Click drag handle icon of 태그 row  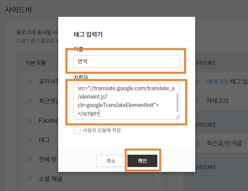click(29, 140)
